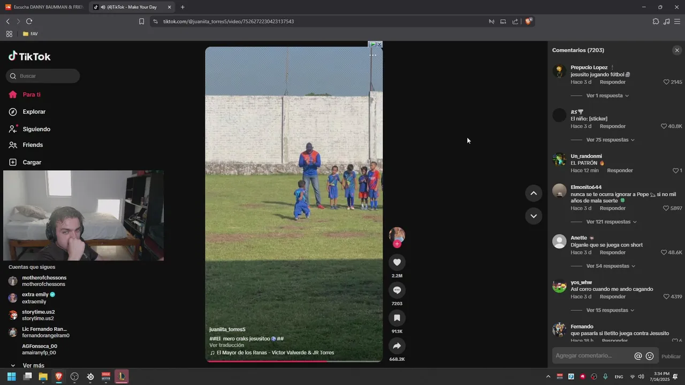The width and height of the screenshot is (685, 385).
Task: Insert a mention with the @ icon
Action: pos(638,356)
